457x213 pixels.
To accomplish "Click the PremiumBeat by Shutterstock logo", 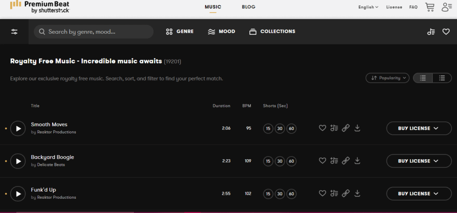I will [x=40, y=7].
